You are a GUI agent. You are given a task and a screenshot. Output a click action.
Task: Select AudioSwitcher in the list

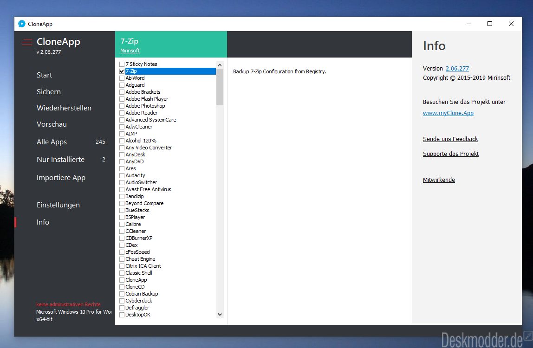141,182
